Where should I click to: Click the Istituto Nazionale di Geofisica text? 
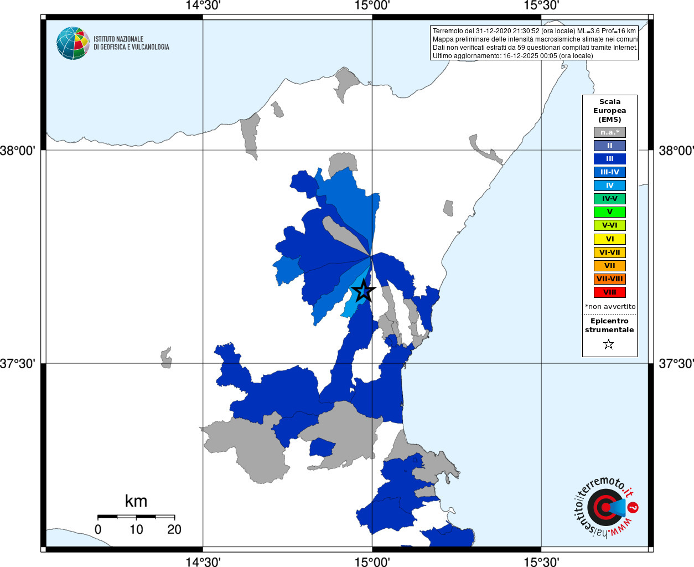click(131, 43)
